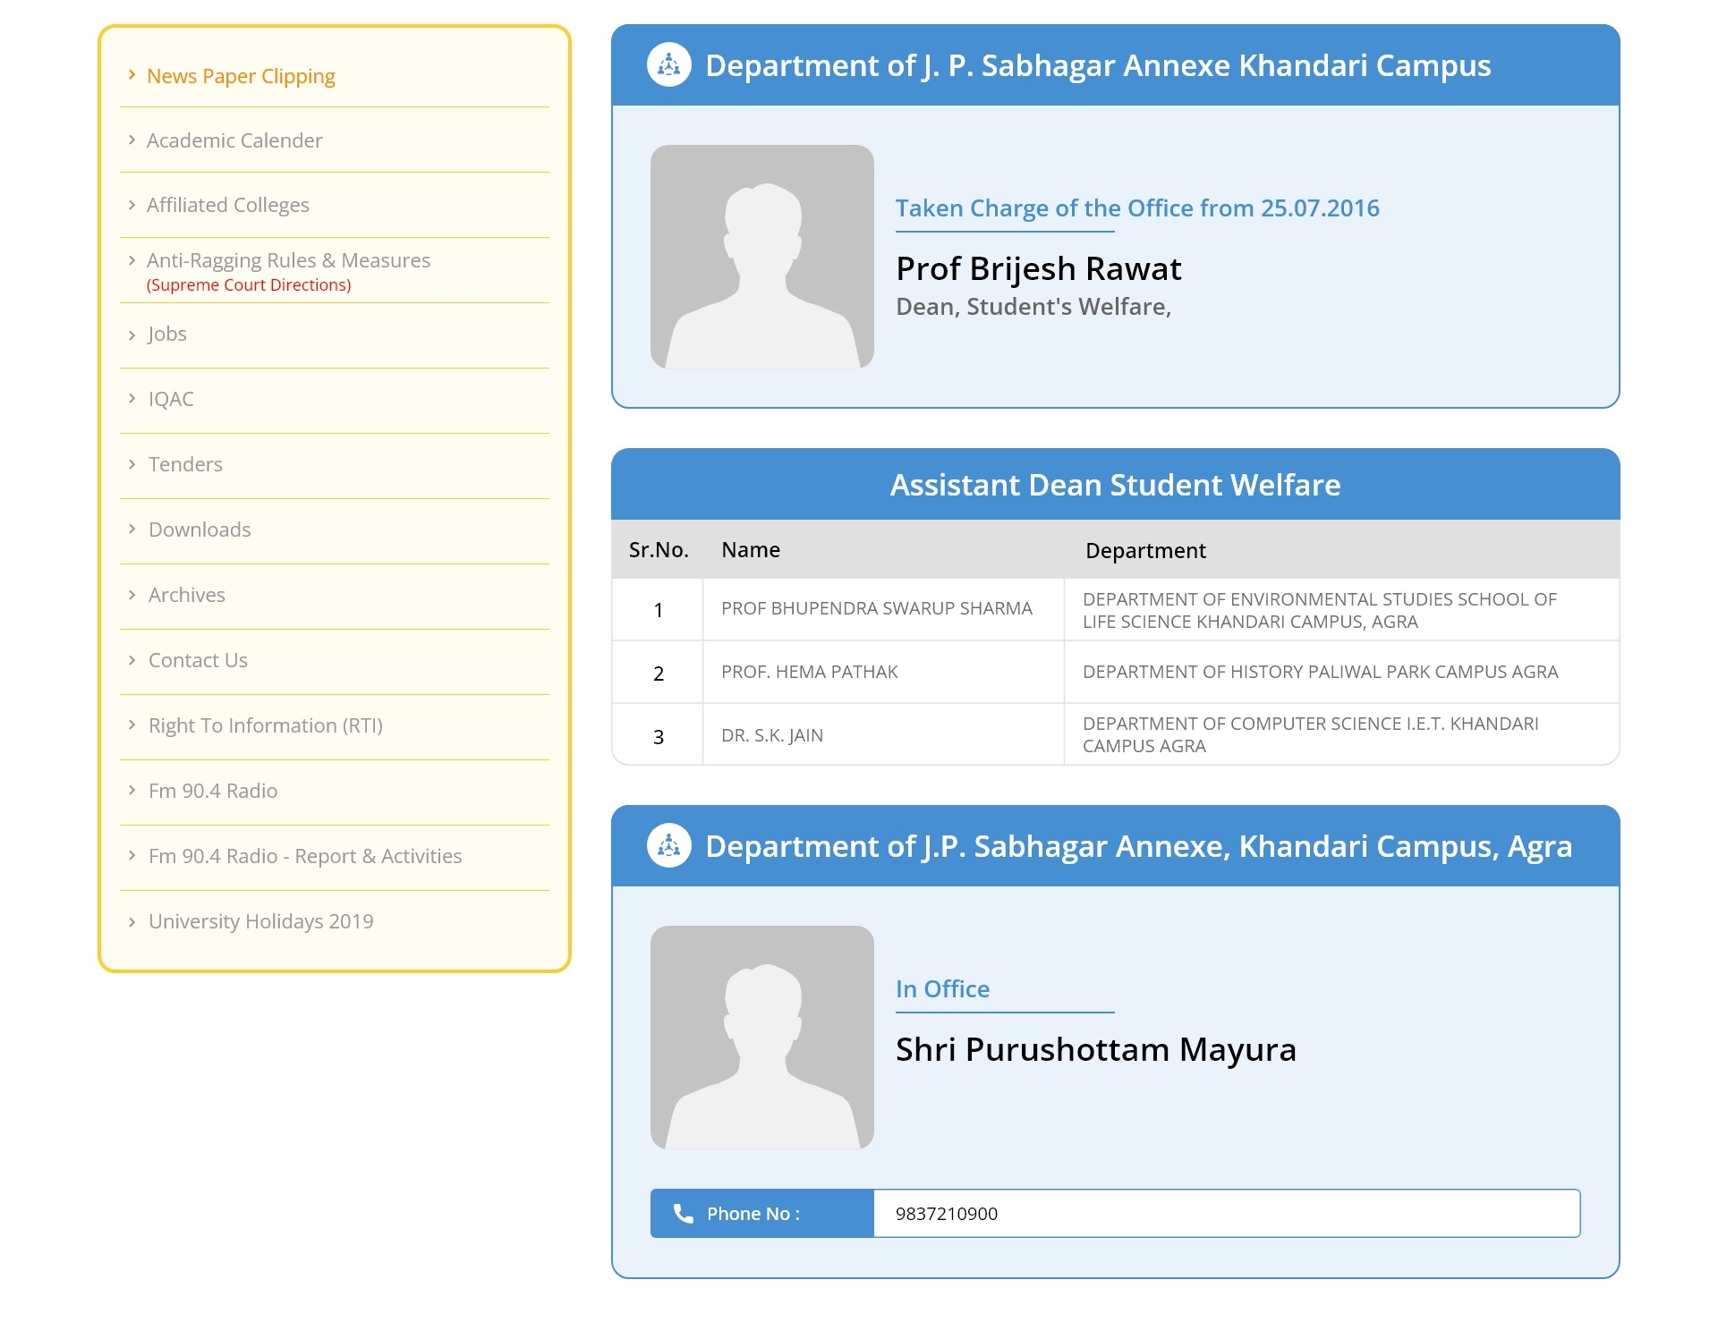Click the chevron beside Archives
Viewport: 1718px width, 1322px height.
coord(132,594)
